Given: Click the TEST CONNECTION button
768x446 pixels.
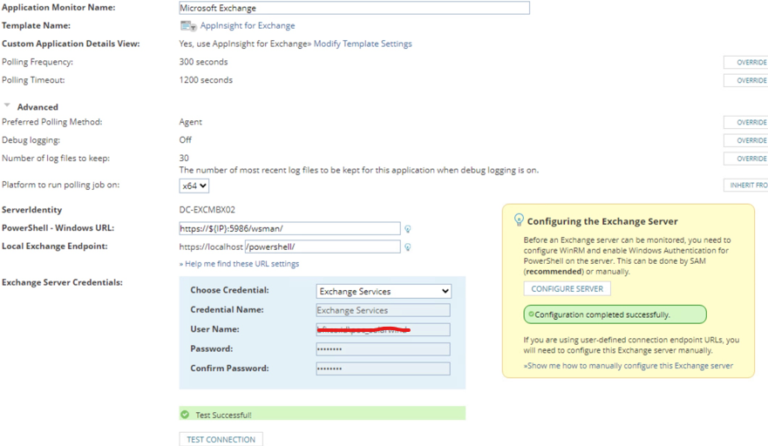Looking at the screenshot, I should pos(221,439).
